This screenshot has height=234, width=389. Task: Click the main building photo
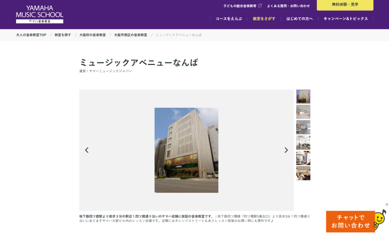tap(186, 150)
